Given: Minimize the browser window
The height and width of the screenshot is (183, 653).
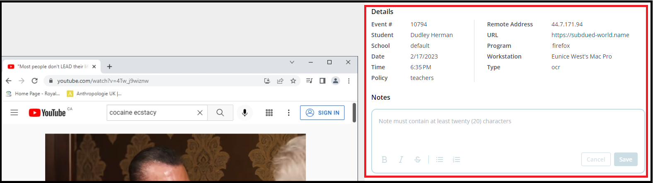Looking at the screenshot, I should 311,62.
